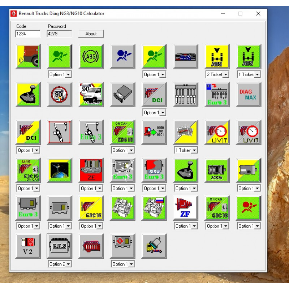Select the ZF gearbox icon
The width and height of the screenshot is (289, 289).
[185, 208]
